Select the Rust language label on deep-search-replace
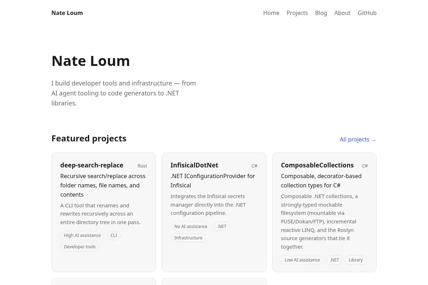The image size is (428, 285). coord(142,166)
